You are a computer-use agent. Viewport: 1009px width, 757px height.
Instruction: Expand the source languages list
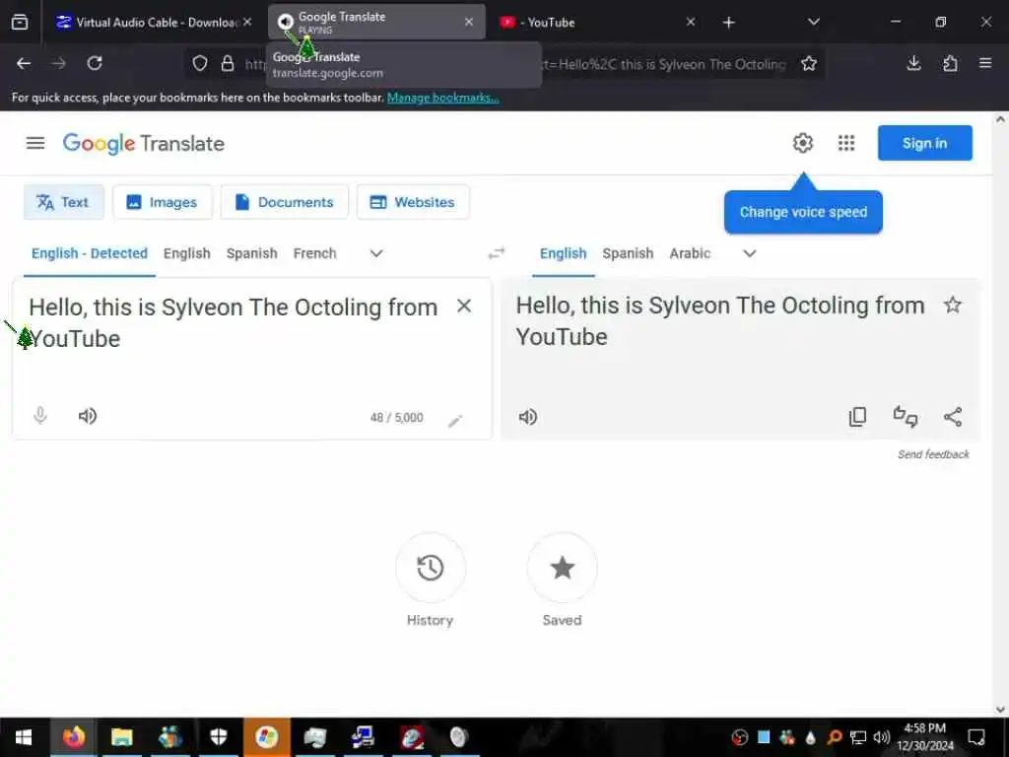click(x=376, y=253)
